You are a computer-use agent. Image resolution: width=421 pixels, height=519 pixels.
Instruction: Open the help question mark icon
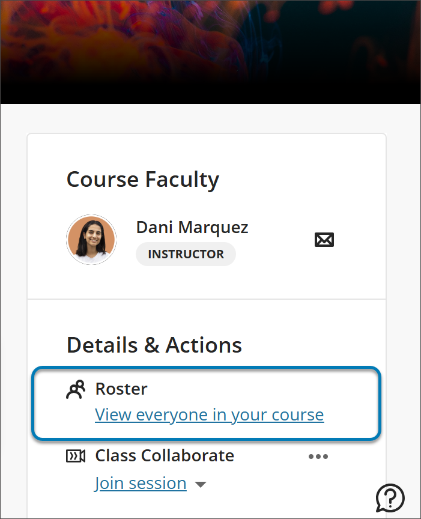[x=390, y=499]
